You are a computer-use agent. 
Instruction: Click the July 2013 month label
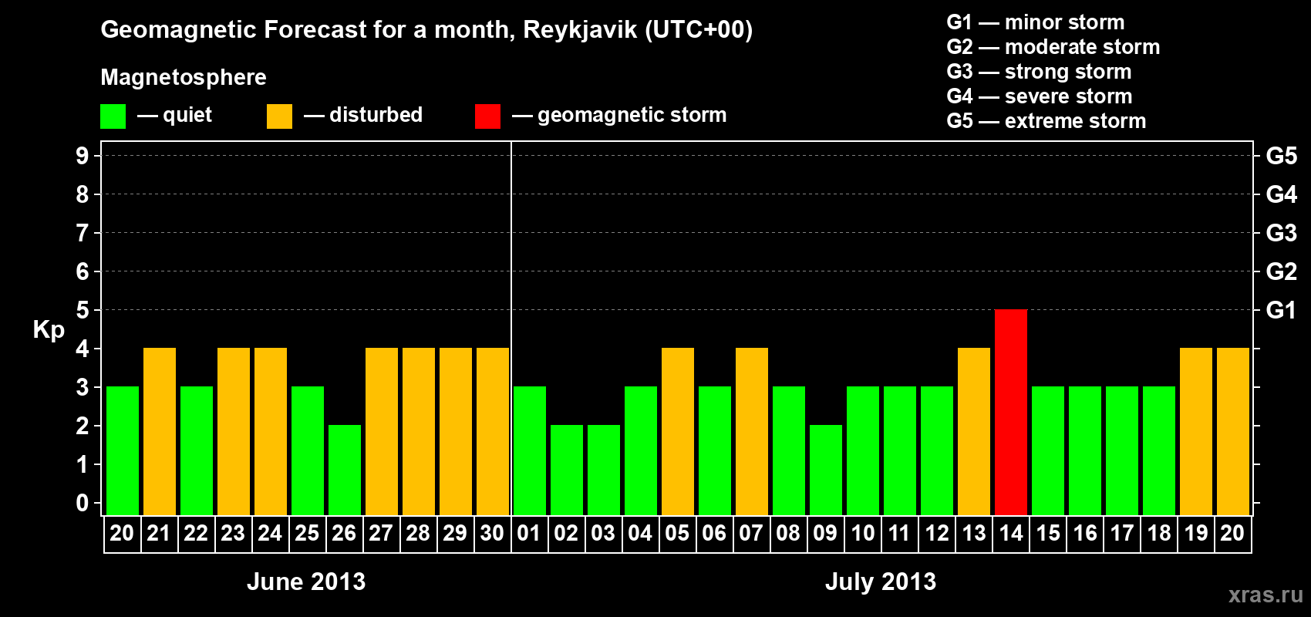tap(881, 582)
